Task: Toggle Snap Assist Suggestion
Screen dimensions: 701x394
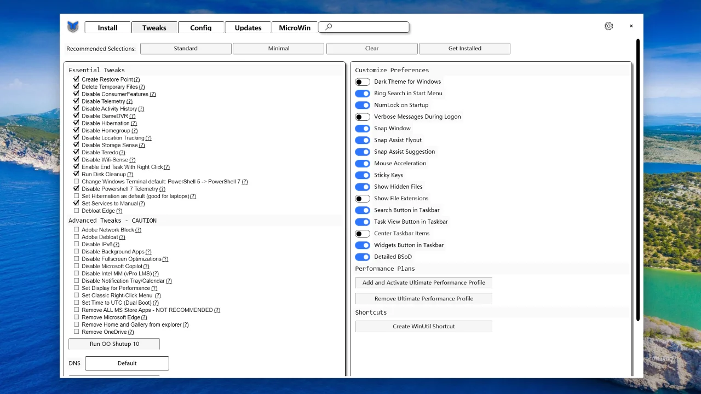Action: tap(363, 152)
